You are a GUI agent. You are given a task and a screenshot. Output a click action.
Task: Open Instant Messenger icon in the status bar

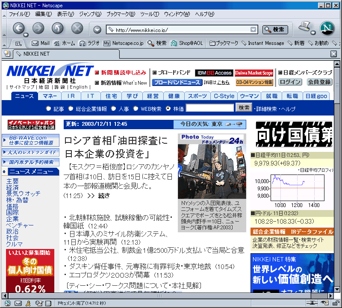pos(28,303)
